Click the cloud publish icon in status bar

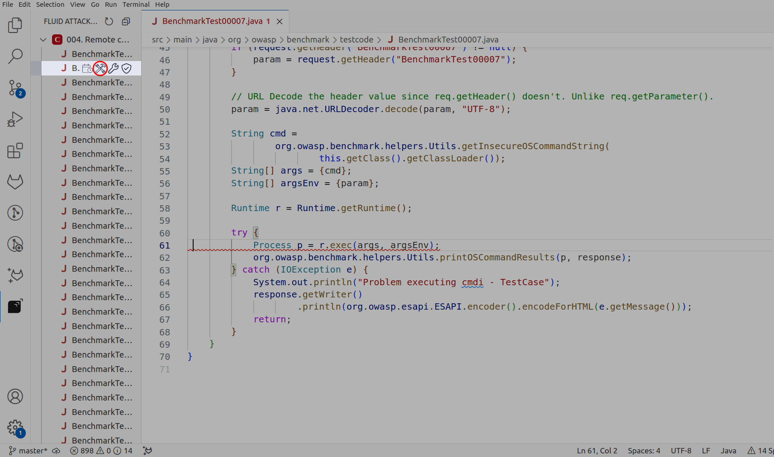point(56,451)
